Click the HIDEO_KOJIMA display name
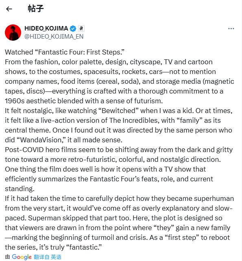Image resolution: width=242 pixels, height=261 pixels. click(46, 28)
